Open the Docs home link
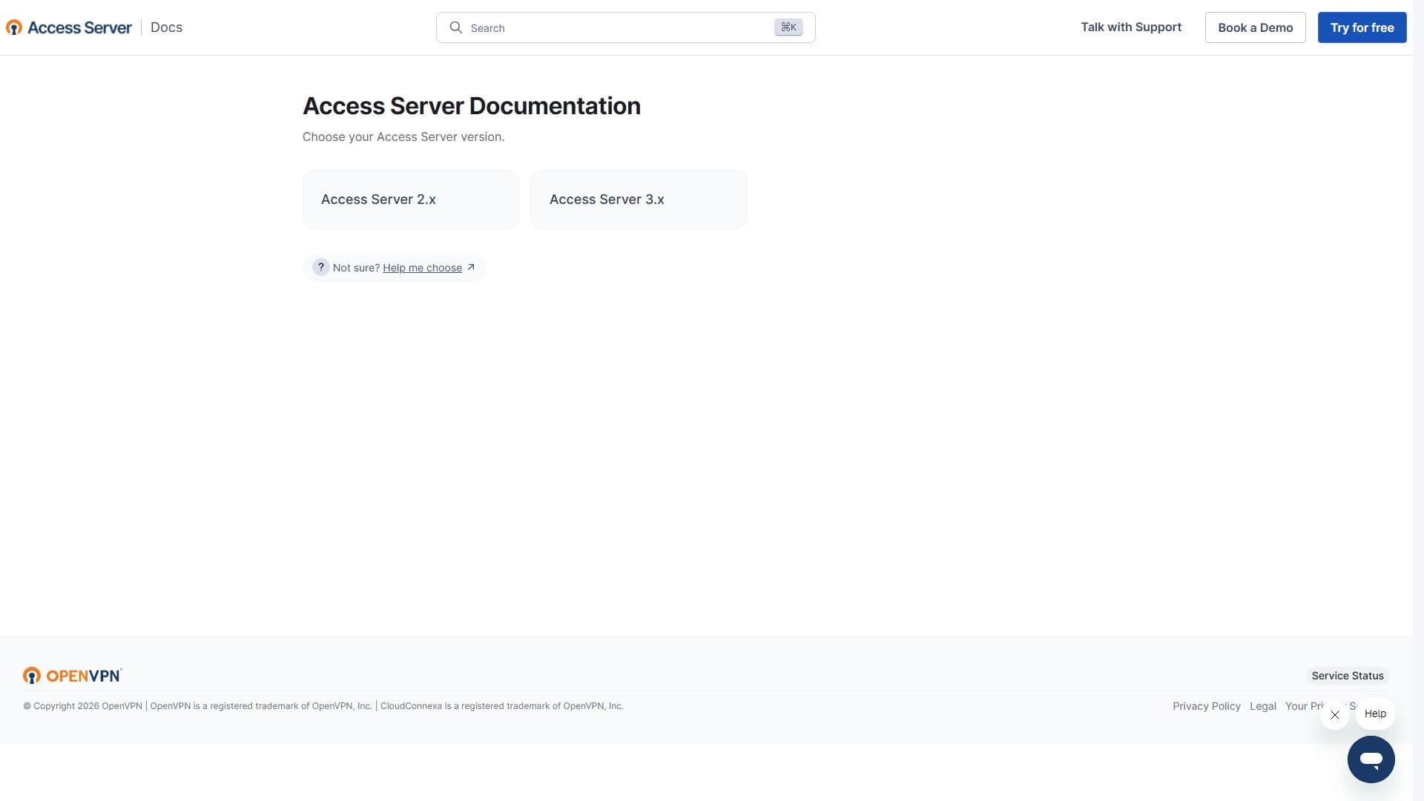This screenshot has height=801, width=1424. pyautogui.click(x=166, y=27)
